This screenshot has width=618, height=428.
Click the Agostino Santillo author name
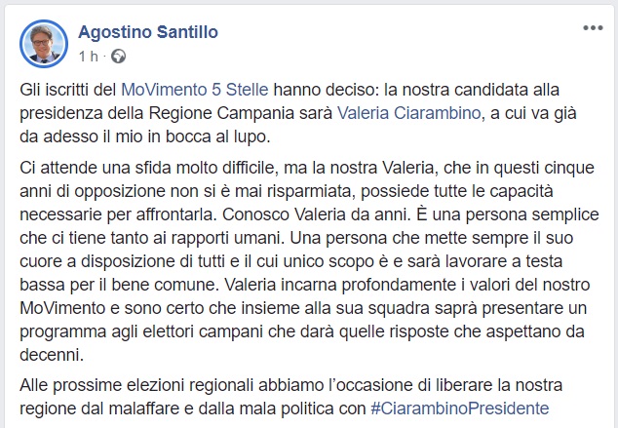click(147, 32)
